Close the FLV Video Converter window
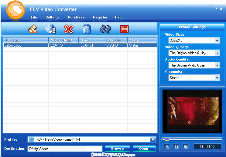 [x=221, y=9]
